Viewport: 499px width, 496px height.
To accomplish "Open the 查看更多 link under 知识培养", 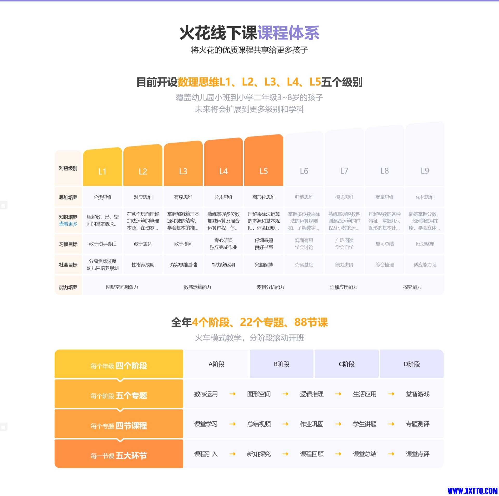I will pos(68,224).
